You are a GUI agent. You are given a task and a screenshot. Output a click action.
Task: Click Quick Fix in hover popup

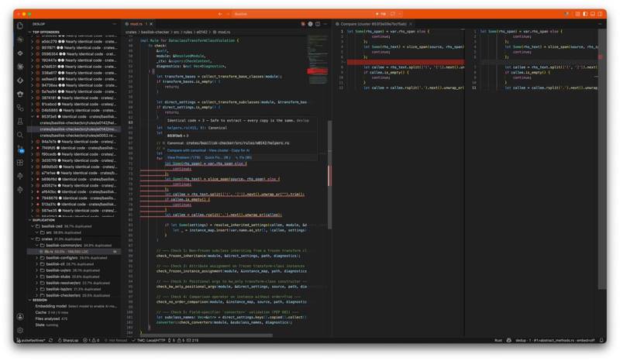click(x=217, y=157)
